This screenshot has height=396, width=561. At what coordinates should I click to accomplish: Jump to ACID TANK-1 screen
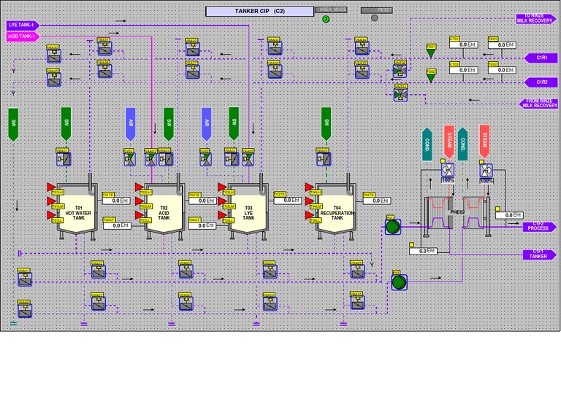(23, 36)
